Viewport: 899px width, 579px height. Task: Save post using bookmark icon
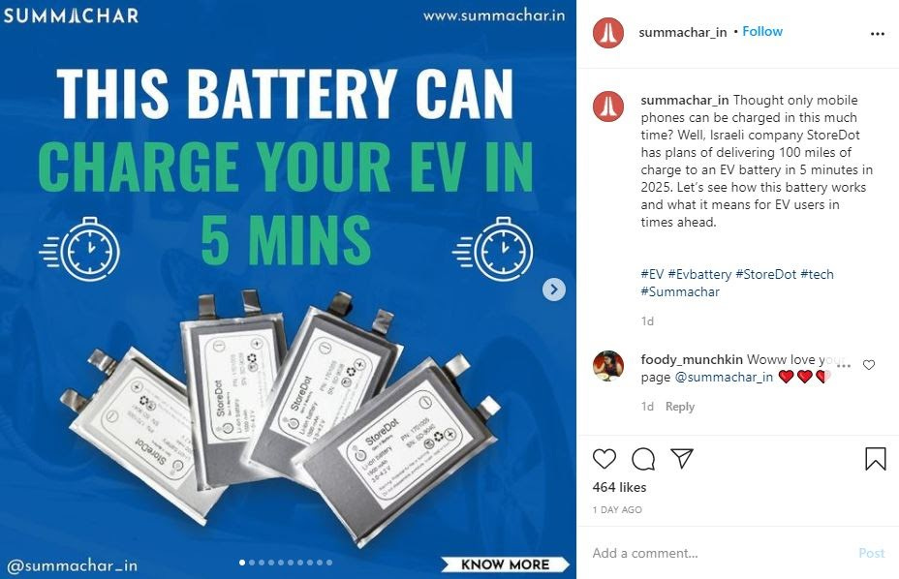click(876, 459)
